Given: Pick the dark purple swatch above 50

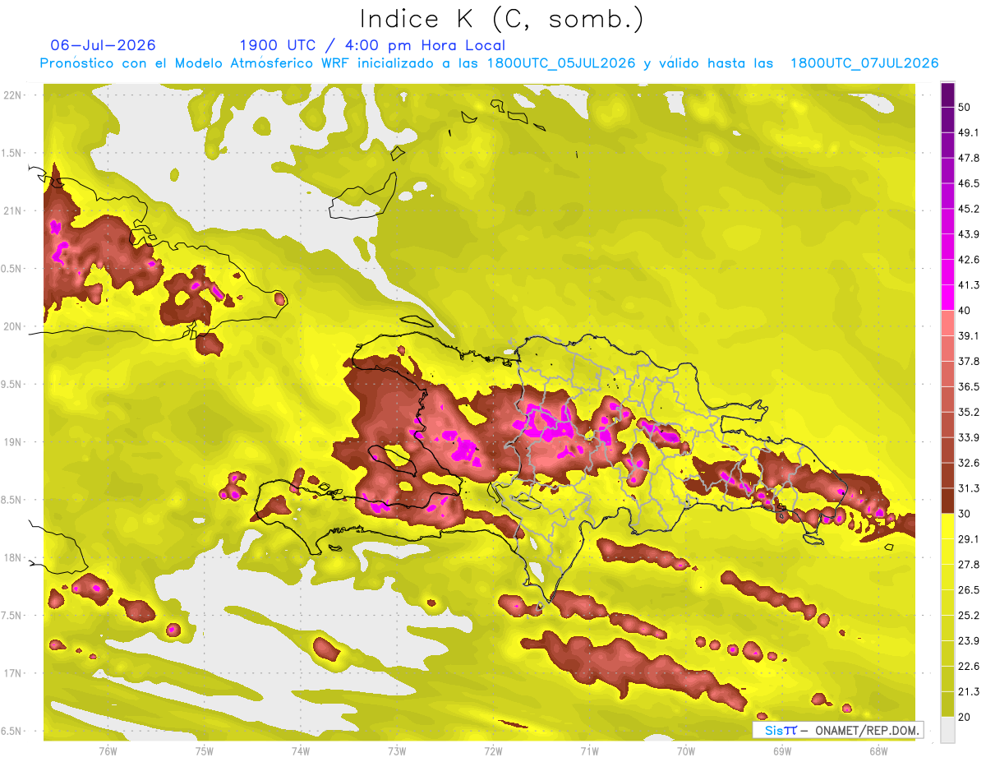Looking at the screenshot, I should (x=947, y=95).
